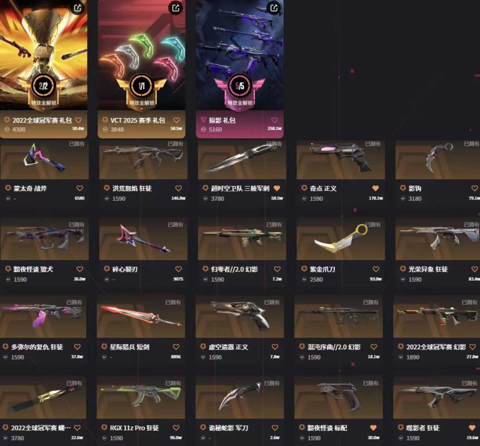Screen dimensions: 480x446
Task: Click share icon on VCT 2025 赛季 礼包
Action: coord(176,8)
